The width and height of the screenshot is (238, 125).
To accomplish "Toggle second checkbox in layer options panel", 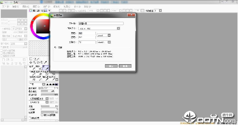I will coord(1,53).
